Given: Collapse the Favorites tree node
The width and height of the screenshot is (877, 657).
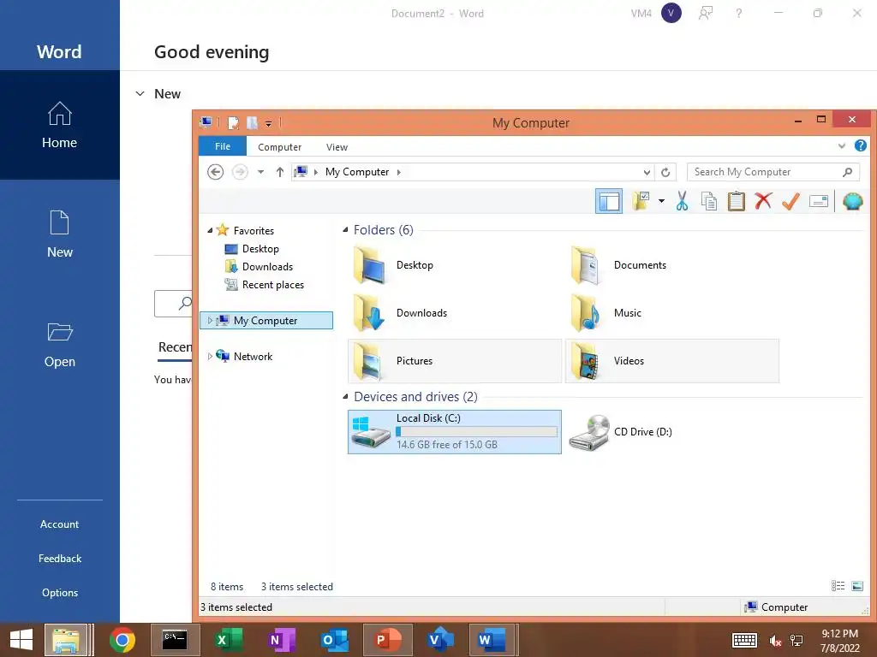Looking at the screenshot, I should pos(210,230).
